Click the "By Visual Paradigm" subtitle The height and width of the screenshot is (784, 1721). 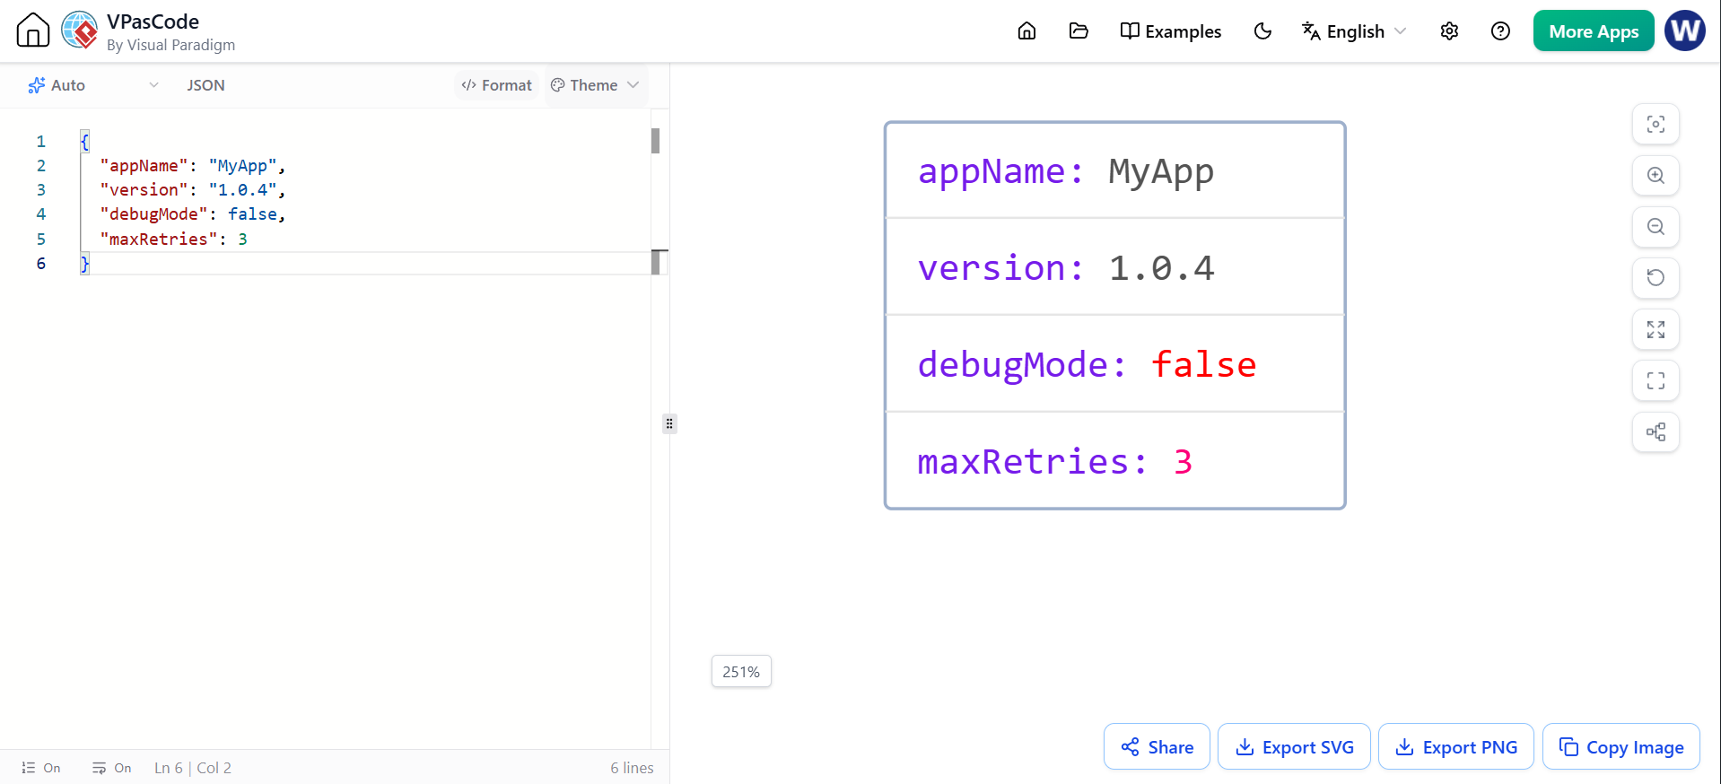(x=170, y=45)
